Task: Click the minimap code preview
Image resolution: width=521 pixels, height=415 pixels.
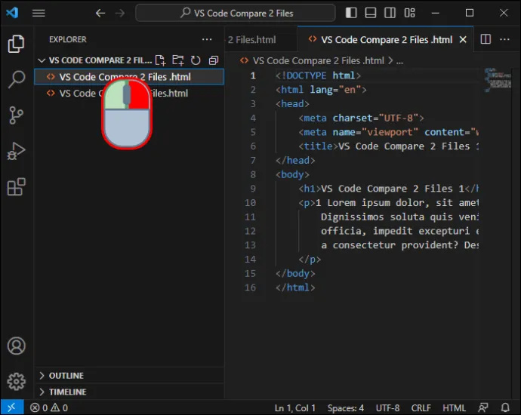Action: pyautogui.click(x=498, y=80)
